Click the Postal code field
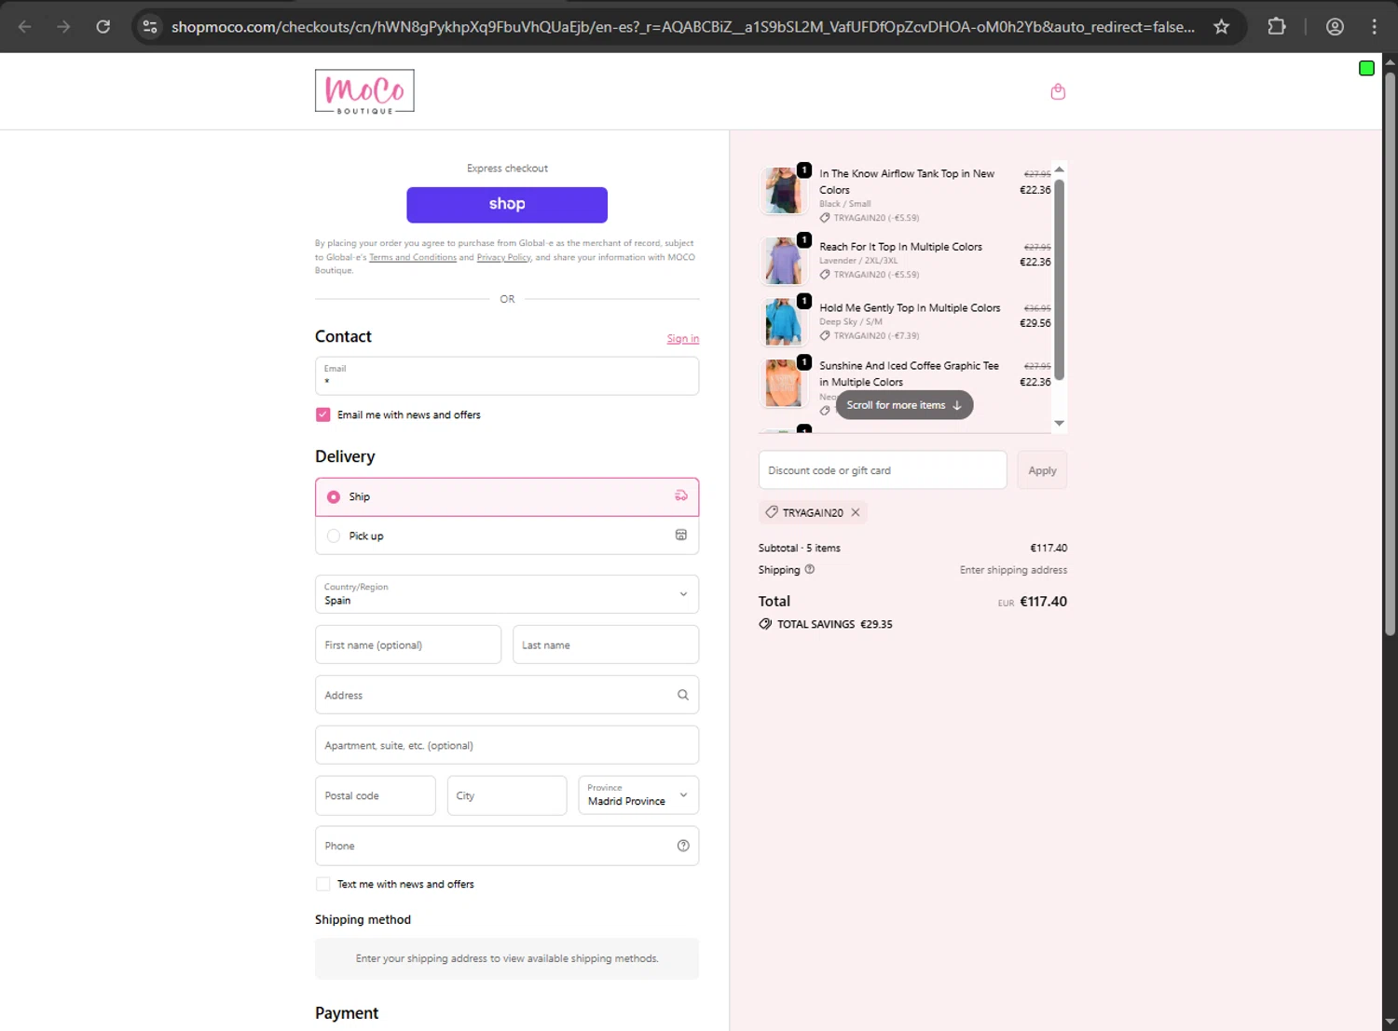Viewport: 1398px width, 1031px height. (376, 795)
